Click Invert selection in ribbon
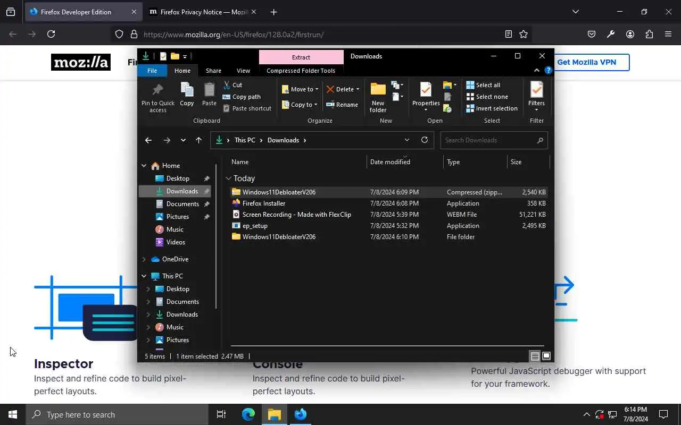The image size is (681, 425). (x=492, y=108)
